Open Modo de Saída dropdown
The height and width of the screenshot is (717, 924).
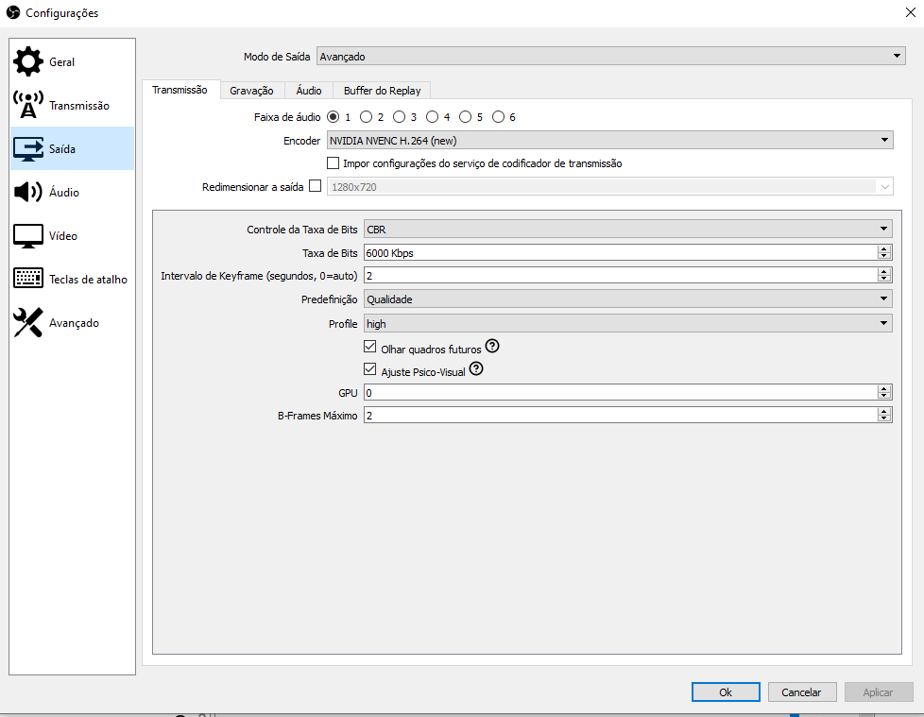(610, 56)
